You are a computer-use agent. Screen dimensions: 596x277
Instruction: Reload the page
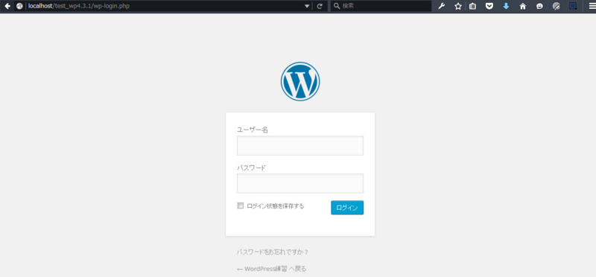[320, 6]
